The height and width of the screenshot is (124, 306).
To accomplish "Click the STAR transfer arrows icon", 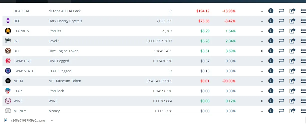I will pyautogui.click(x=281, y=91).
